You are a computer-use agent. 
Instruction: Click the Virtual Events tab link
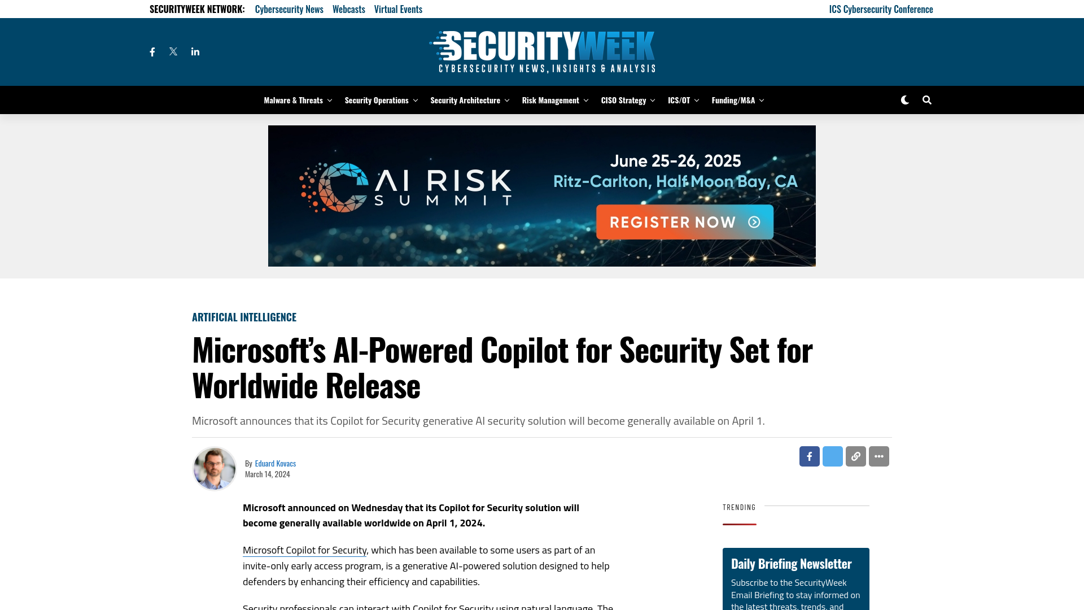point(398,9)
